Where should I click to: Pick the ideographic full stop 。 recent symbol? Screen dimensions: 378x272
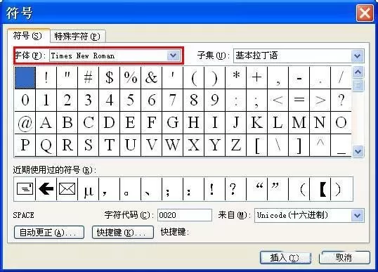[x=131, y=189]
